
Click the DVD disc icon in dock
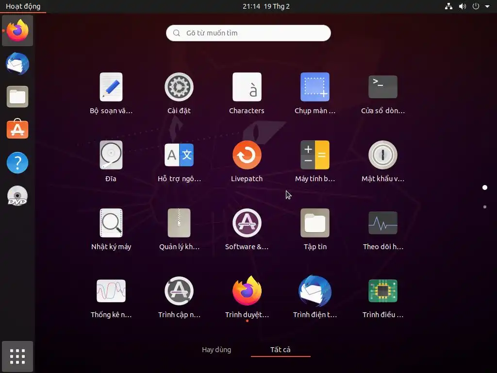17,196
